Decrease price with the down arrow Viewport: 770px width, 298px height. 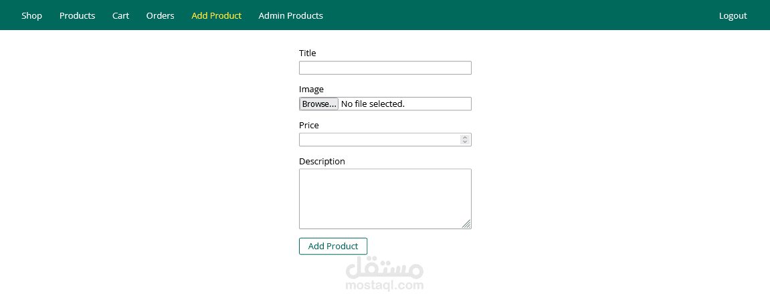(x=465, y=142)
